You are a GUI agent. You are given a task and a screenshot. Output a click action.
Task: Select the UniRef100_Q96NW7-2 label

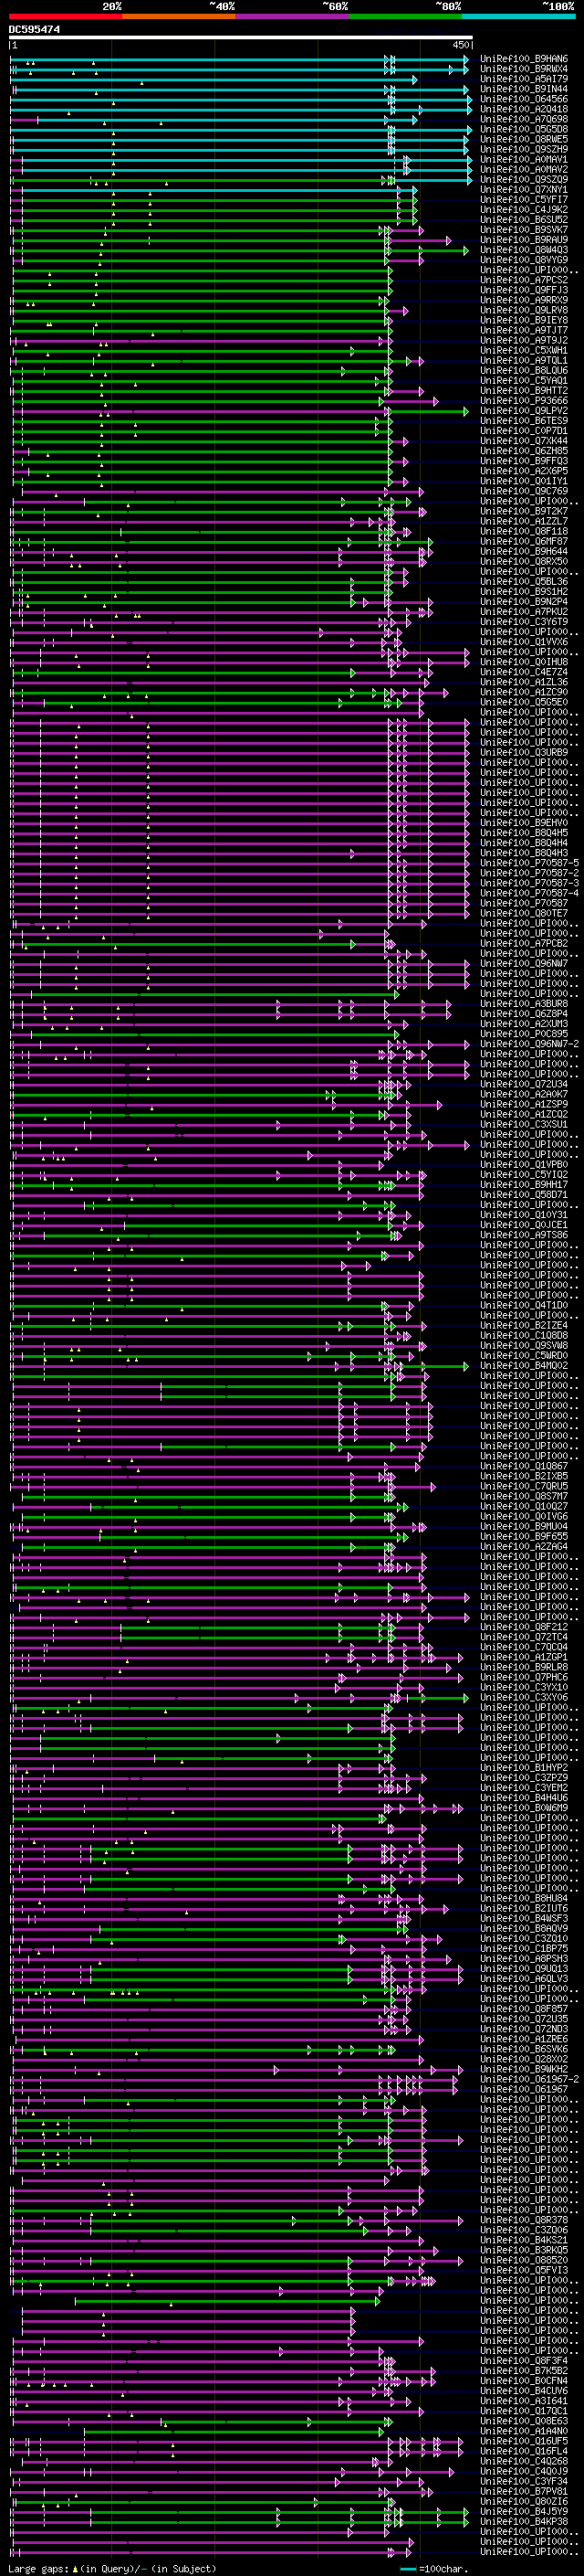tap(530, 1044)
